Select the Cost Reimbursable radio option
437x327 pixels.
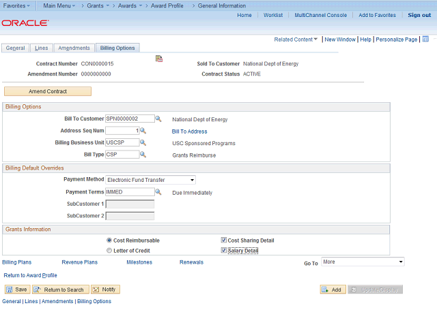pos(109,240)
